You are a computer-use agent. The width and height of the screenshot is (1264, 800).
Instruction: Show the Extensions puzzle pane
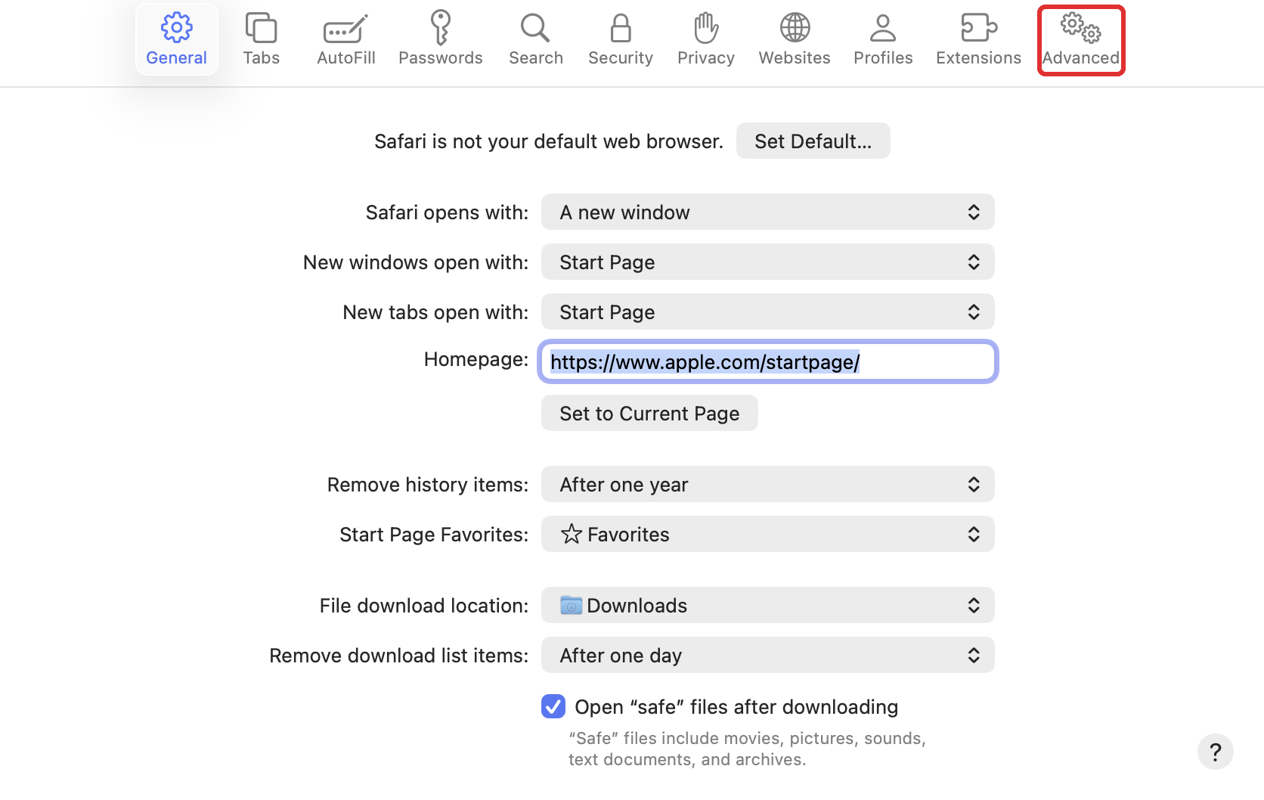(x=978, y=40)
